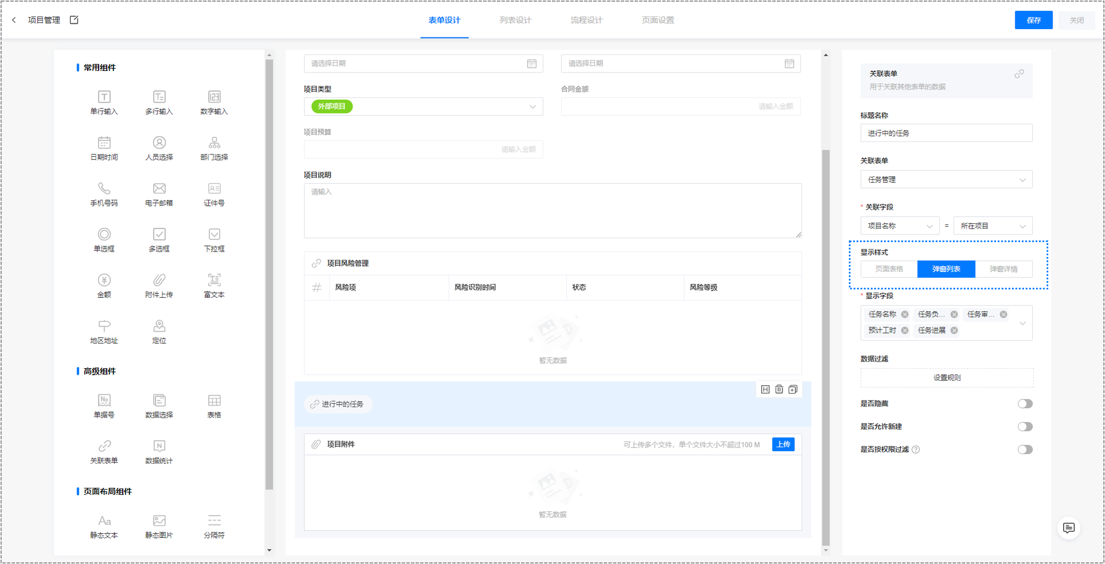Select the 单行输入 component icon
The width and height of the screenshot is (1105, 564).
click(104, 97)
